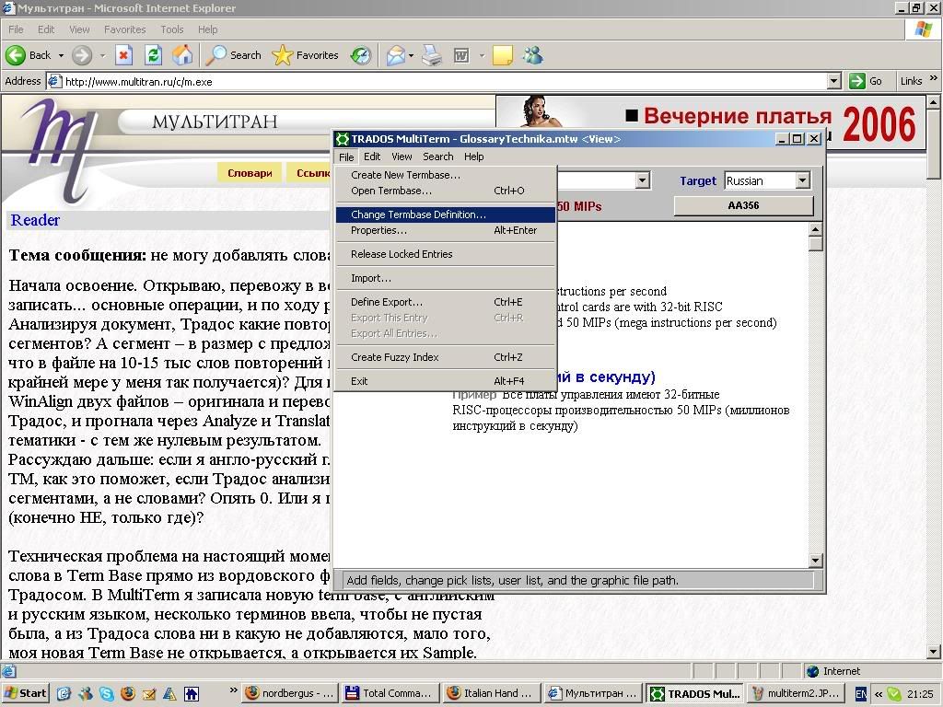Expand hidden tray icons chevron
The height and width of the screenshot is (707, 943).
click(879, 694)
